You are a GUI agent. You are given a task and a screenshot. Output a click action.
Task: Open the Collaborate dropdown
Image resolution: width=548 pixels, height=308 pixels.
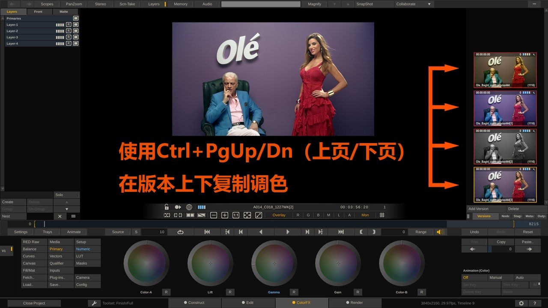point(414,4)
